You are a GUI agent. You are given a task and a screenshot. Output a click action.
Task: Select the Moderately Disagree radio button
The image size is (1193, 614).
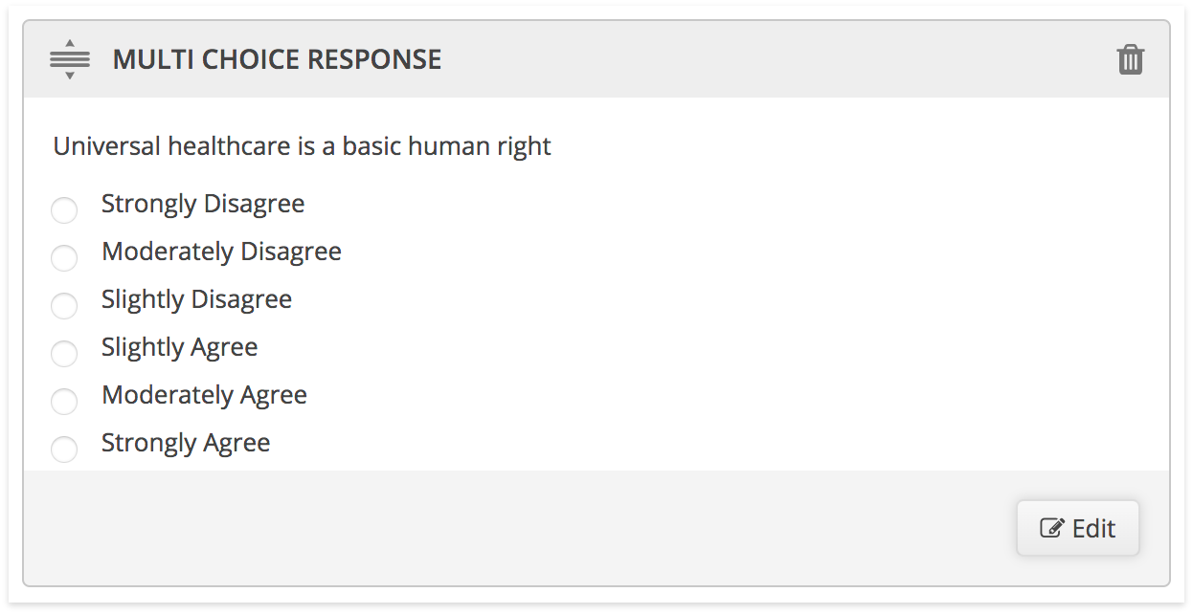pos(64,258)
